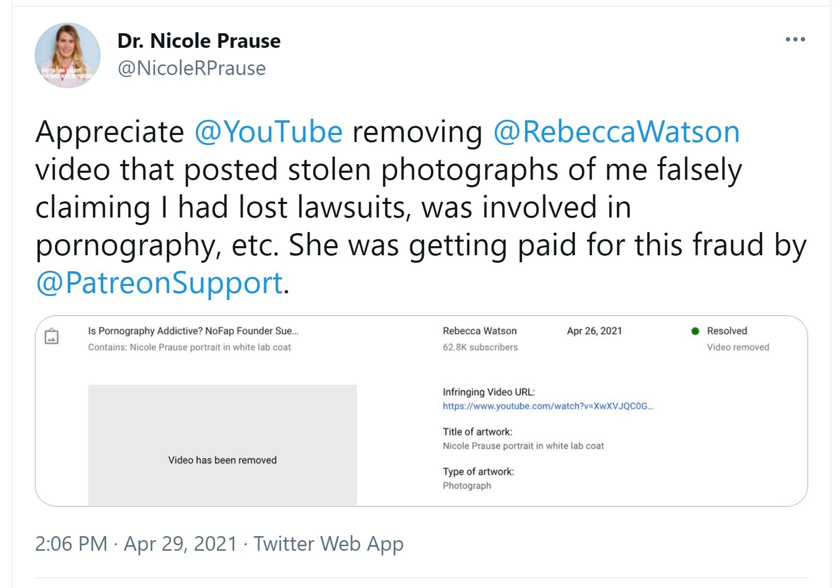Viewport: 840px width, 588px height.
Task: Click the 'Is Pornography Addictive?' video title
Action: tap(193, 331)
